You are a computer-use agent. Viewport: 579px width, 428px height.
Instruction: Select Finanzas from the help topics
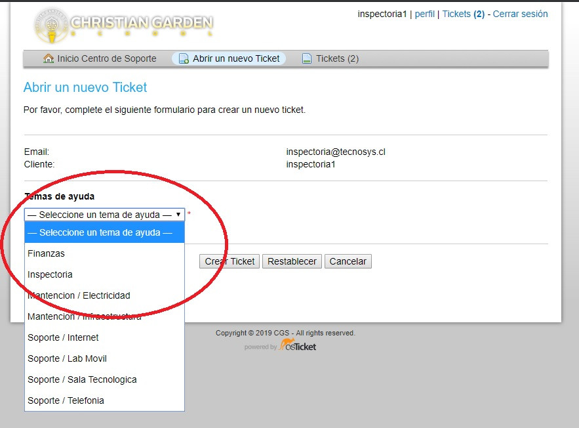(46, 253)
